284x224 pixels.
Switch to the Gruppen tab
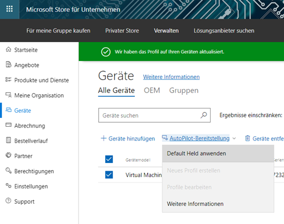click(184, 91)
